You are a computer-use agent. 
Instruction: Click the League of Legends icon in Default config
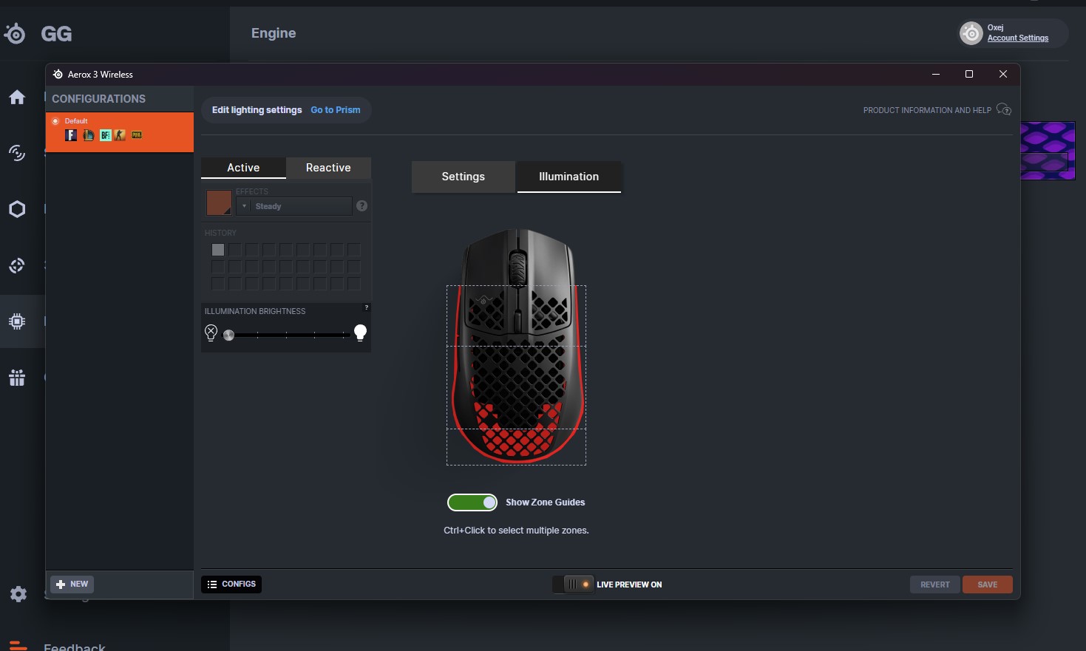pos(88,135)
